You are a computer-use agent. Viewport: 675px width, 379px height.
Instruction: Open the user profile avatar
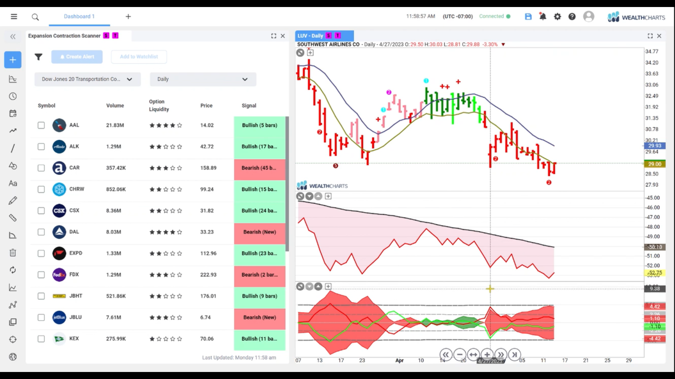[x=589, y=16]
